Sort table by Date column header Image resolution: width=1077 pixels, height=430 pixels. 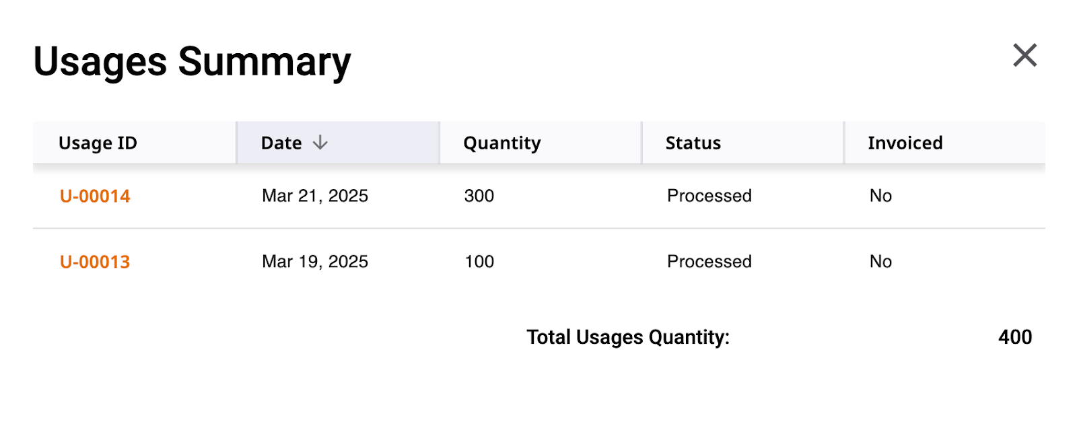(x=338, y=143)
